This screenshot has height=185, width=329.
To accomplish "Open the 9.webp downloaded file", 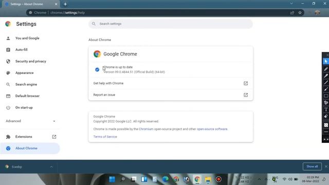I will click(17, 166).
